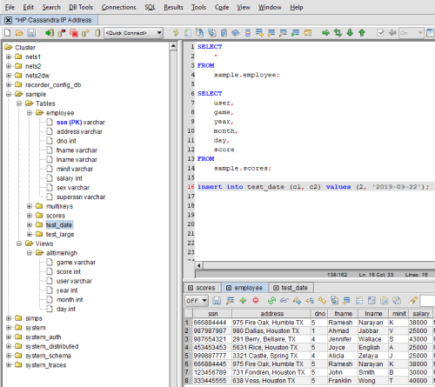Image resolution: width=435 pixels, height=387 pixels.
Task: Click the green down arrow icon
Action: coord(350,33)
